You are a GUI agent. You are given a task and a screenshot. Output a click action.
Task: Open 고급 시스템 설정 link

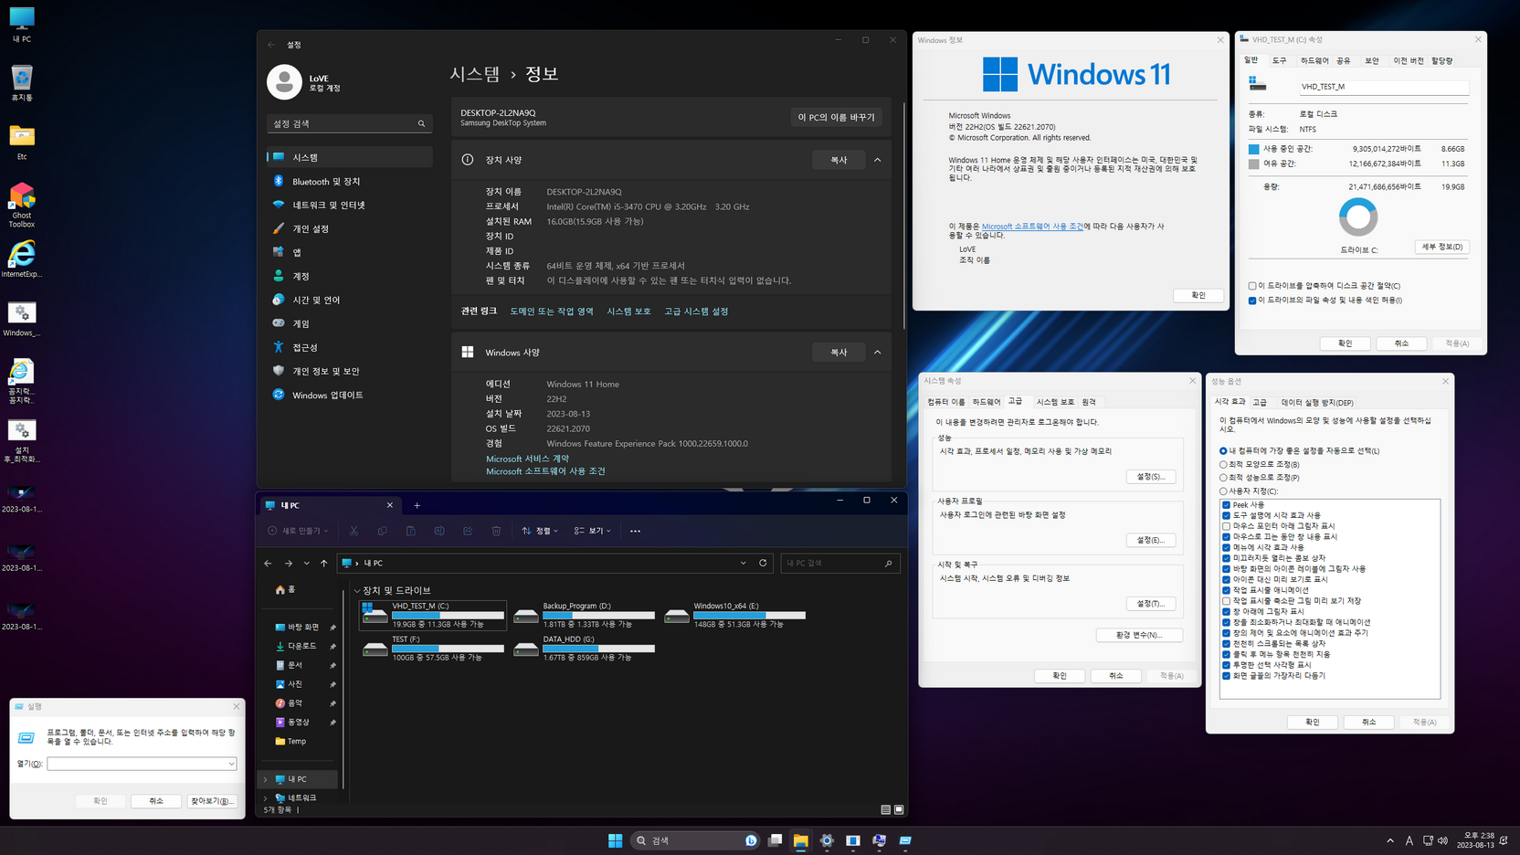click(696, 311)
